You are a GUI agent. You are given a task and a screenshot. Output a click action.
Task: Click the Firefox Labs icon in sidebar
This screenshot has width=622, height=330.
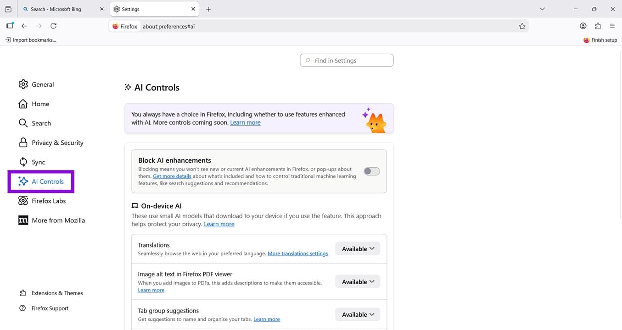click(x=23, y=201)
